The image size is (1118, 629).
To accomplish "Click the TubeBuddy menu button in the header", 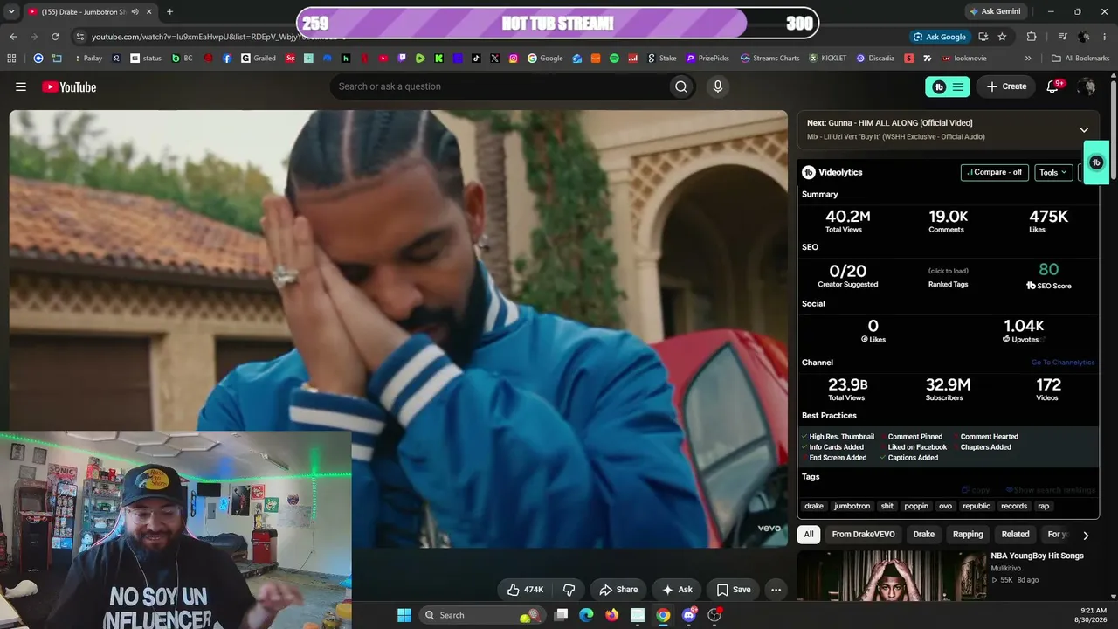I will (948, 86).
